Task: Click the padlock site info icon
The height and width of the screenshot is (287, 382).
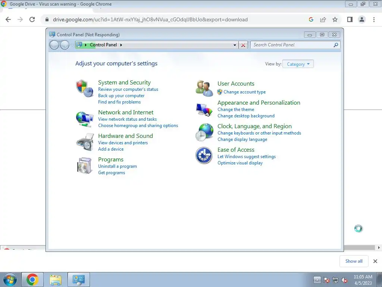Action: [x=47, y=19]
